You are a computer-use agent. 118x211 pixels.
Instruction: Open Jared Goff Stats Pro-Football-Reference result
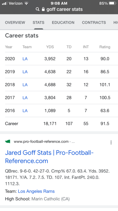click(x=49, y=157)
